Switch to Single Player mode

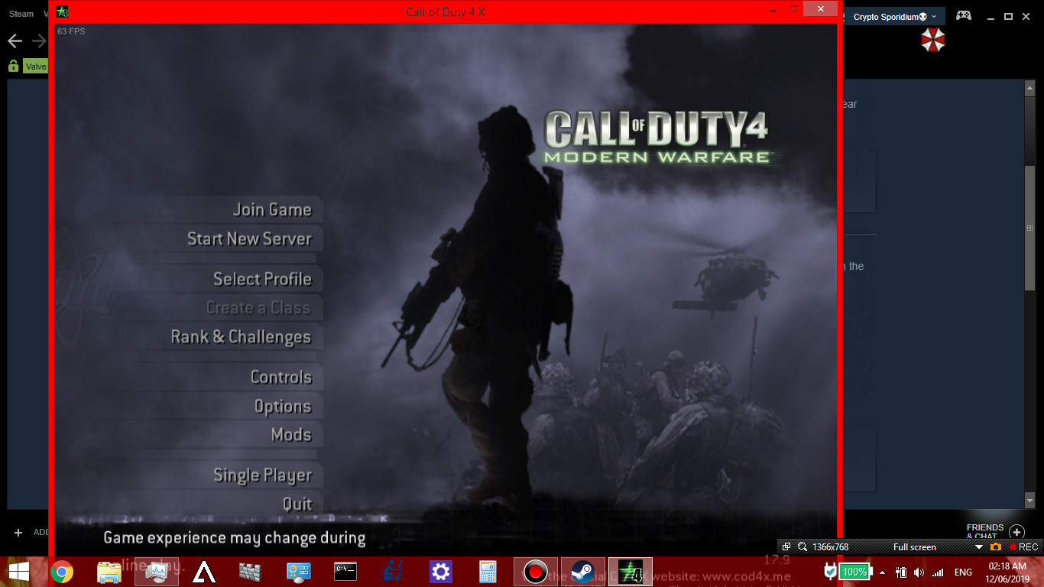[263, 475]
